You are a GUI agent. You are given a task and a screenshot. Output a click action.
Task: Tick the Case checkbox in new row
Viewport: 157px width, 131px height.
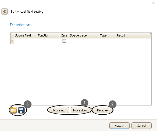64,41
